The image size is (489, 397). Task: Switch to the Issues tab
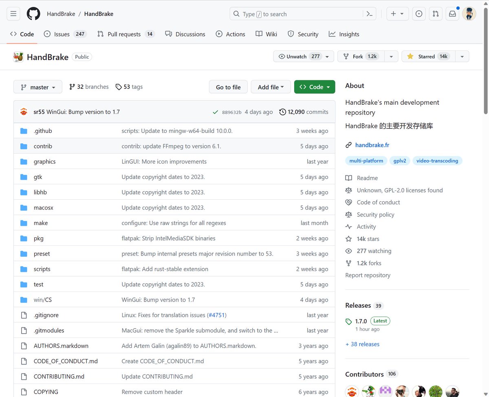coord(65,34)
